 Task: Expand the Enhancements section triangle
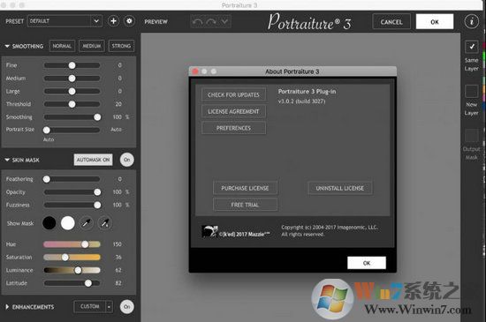(x=7, y=307)
